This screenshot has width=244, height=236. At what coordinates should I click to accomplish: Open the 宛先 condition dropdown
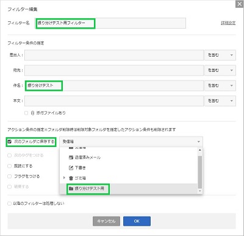point(220,70)
